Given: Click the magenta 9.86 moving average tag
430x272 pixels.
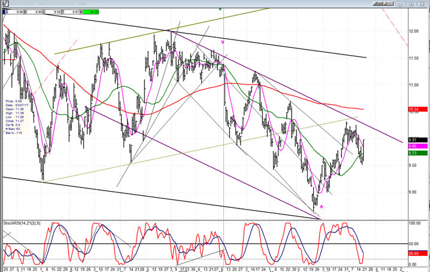Looking at the screenshot, I should (417, 146).
